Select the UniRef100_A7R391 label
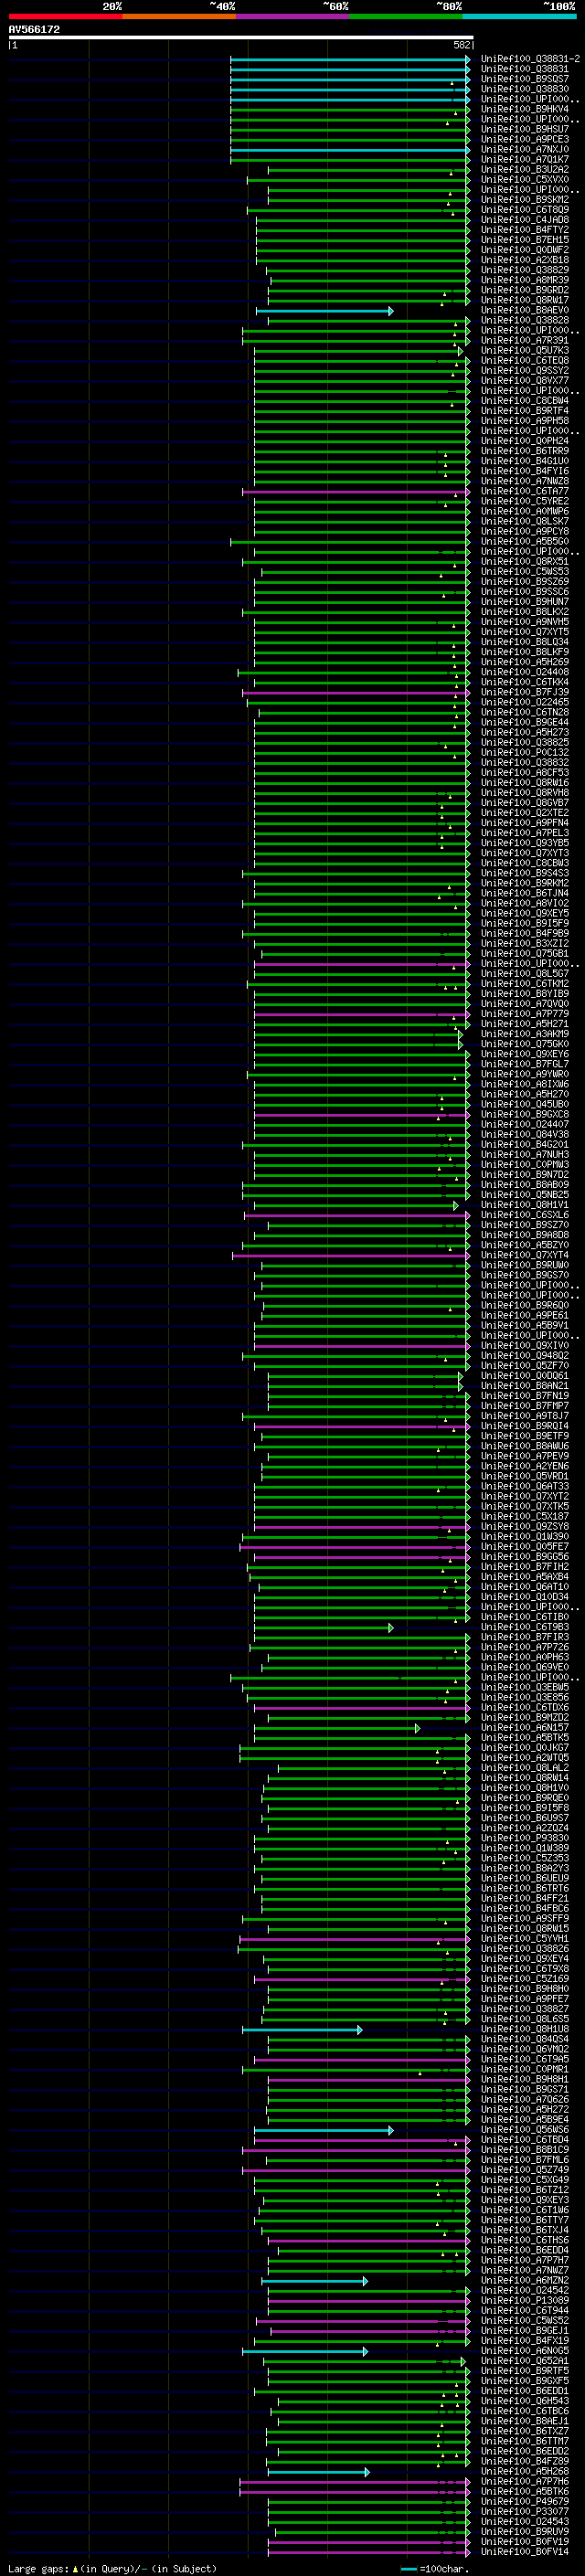585x2576 pixels. tap(525, 341)
